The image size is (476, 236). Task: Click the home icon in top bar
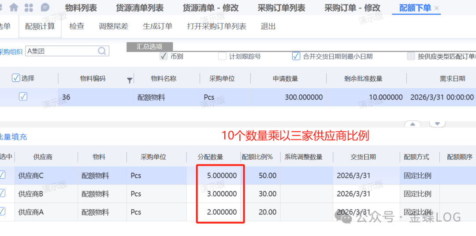[x=14, y=7]
